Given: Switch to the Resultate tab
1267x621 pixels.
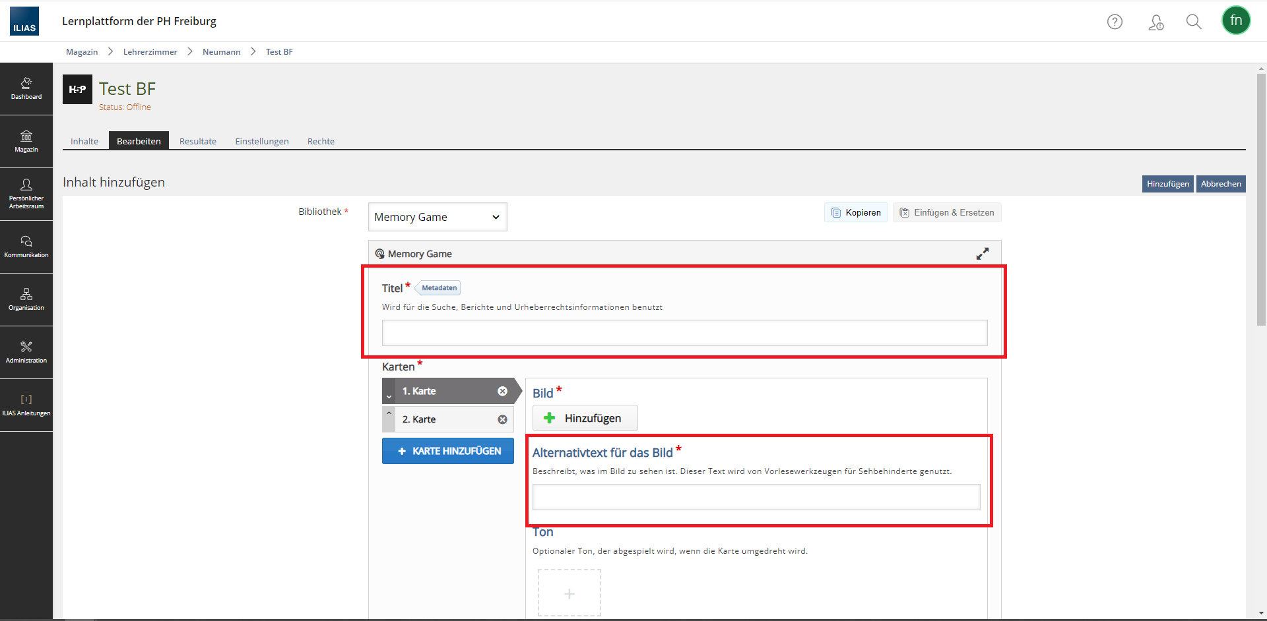Looking at the screenshot, I should pos(198,141).
